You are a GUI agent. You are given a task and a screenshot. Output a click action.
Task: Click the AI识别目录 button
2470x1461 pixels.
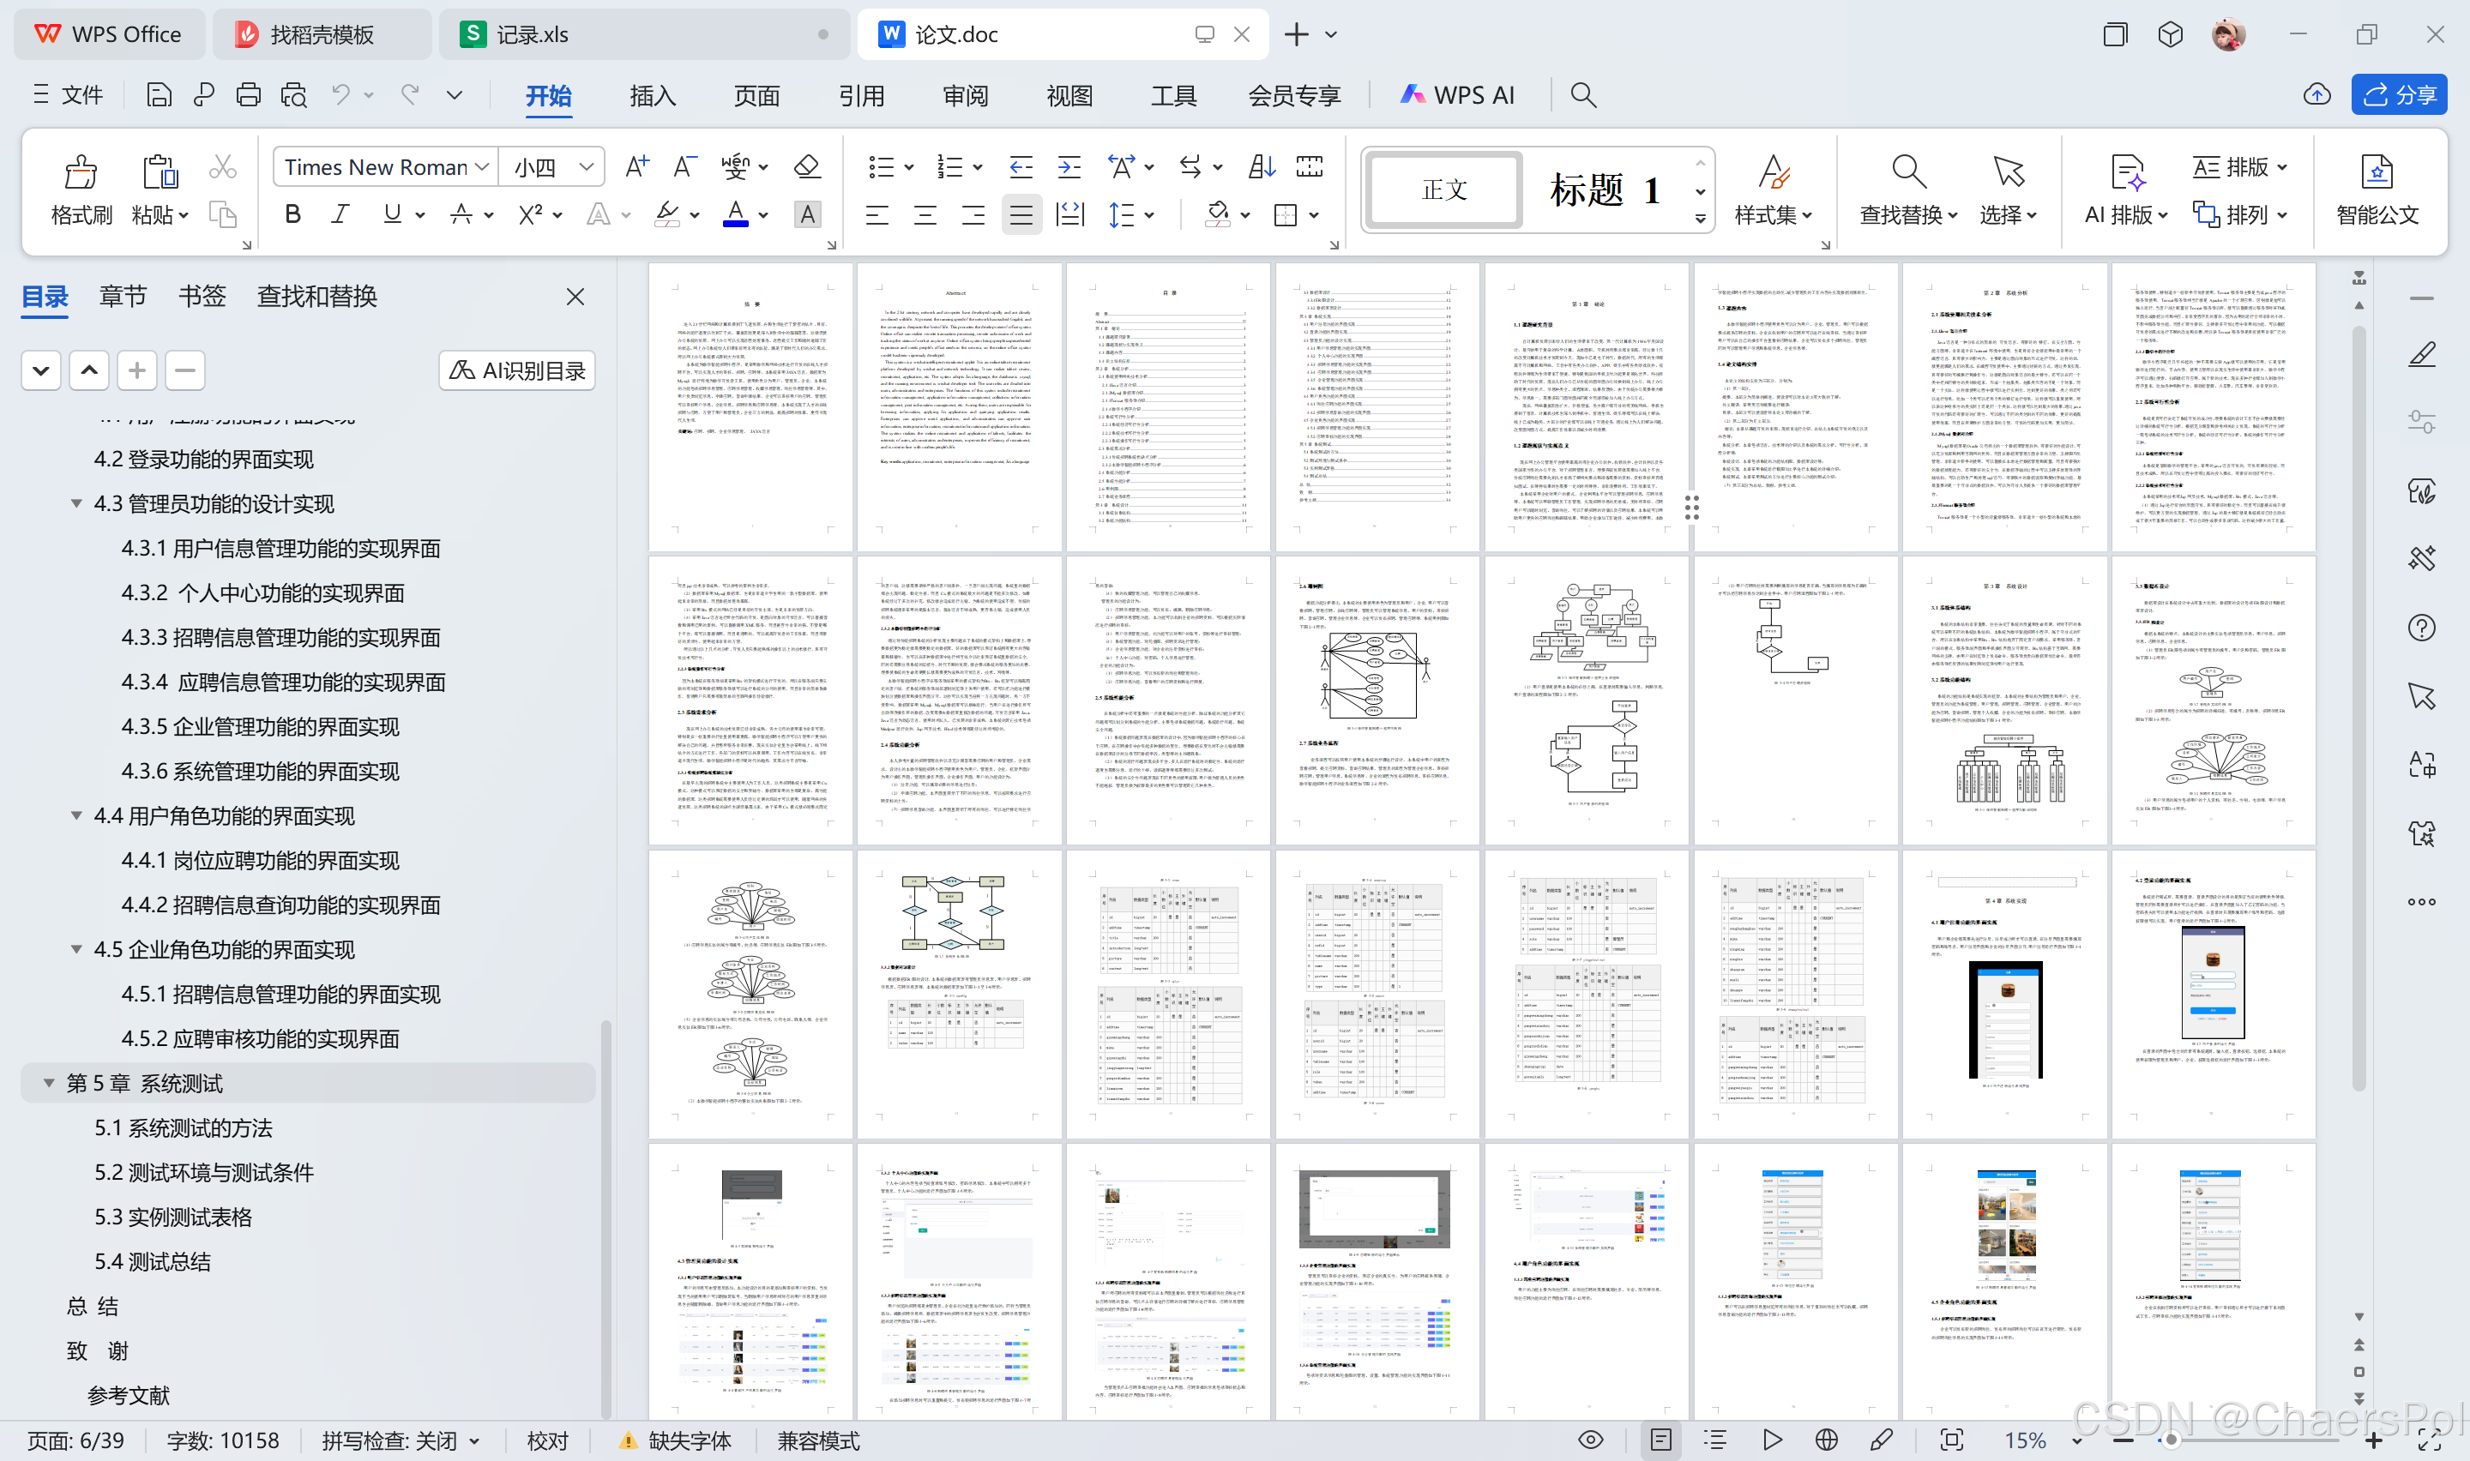click(517, 370)
